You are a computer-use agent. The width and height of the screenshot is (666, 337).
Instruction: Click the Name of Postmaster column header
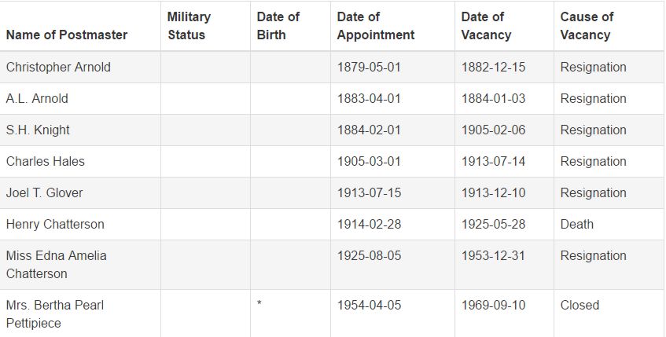67,35
